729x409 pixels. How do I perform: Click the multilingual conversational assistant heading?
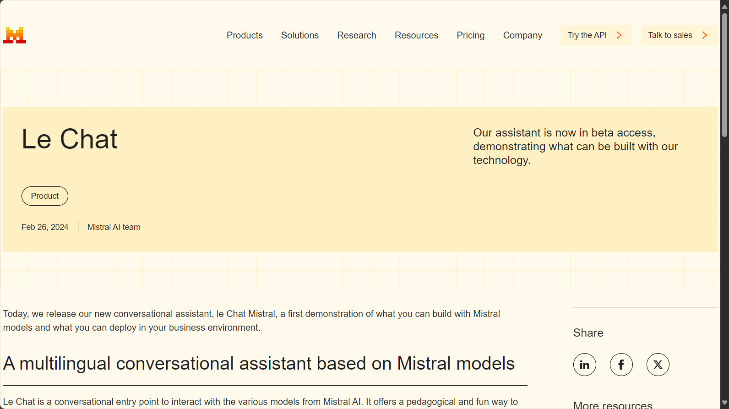259,364
